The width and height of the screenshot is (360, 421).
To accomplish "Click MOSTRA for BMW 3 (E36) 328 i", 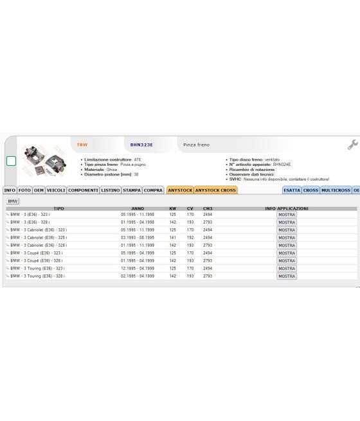I will click(x=287, y=222).
